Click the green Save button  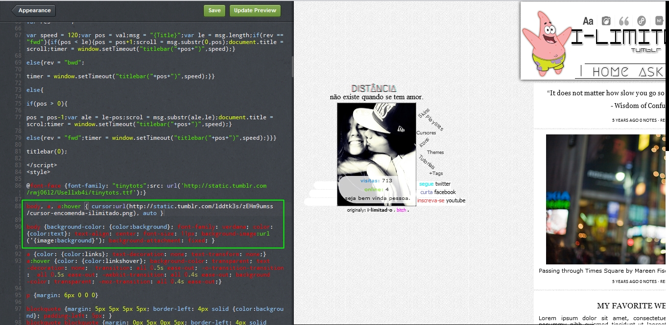point(215,10)
